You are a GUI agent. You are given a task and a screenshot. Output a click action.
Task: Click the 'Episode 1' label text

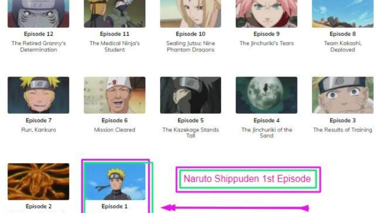pyautogui.click(x=114, y=206)
